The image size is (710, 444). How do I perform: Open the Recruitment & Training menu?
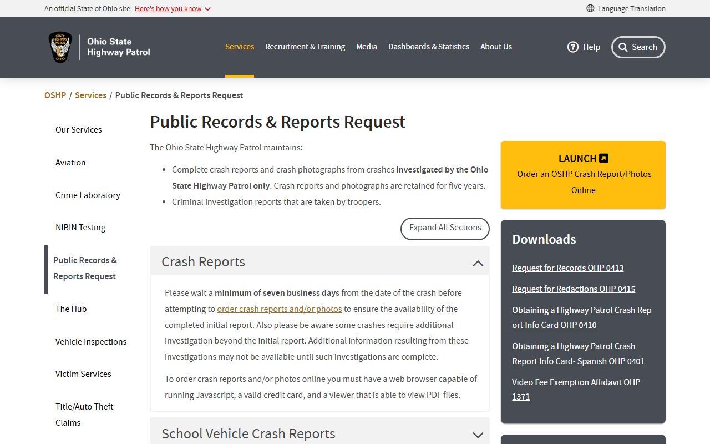point(305,47)
